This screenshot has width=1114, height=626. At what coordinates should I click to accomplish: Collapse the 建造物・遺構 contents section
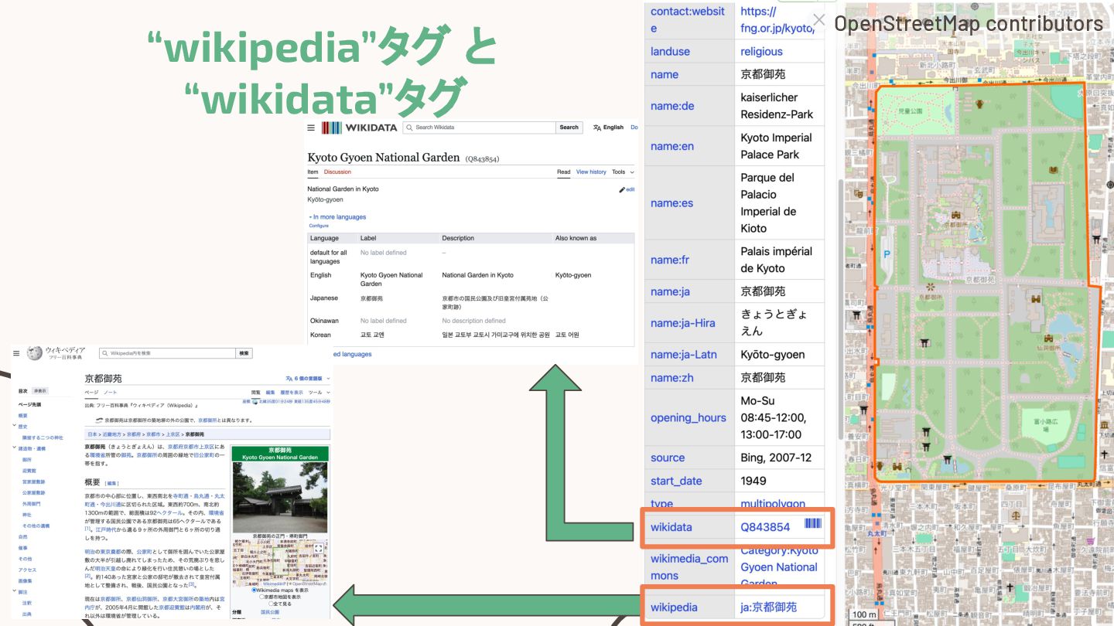point(15,447)
